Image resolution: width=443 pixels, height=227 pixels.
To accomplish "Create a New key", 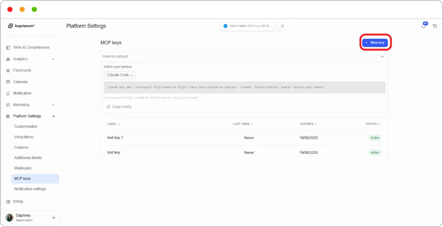I will coord(375,43).
